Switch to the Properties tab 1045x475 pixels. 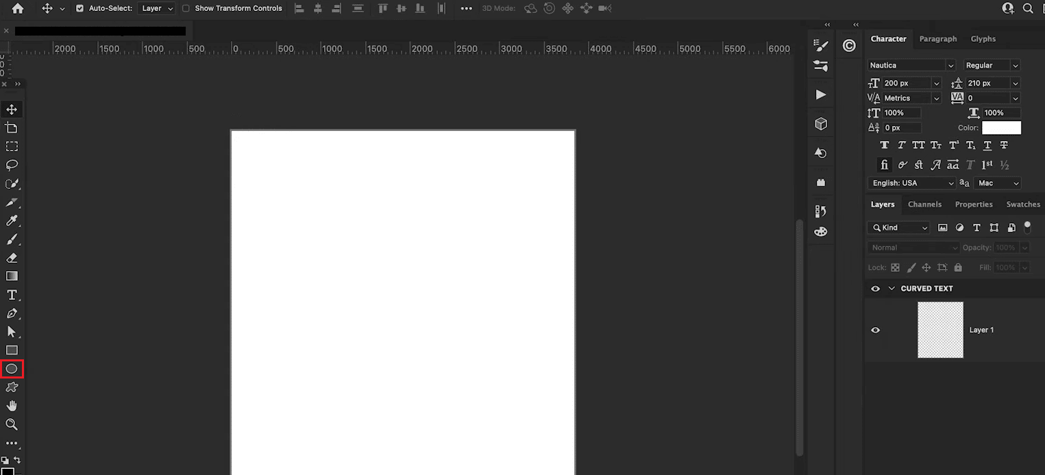(974, 204)
